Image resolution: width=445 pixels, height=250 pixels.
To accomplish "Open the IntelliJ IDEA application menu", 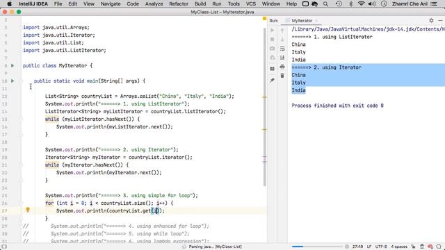I will [x=33, y=3].
